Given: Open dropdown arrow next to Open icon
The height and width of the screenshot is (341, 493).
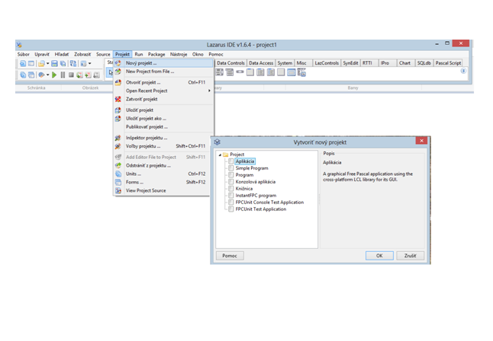Looking at the screenshot, I should click(x=47, y=64).
